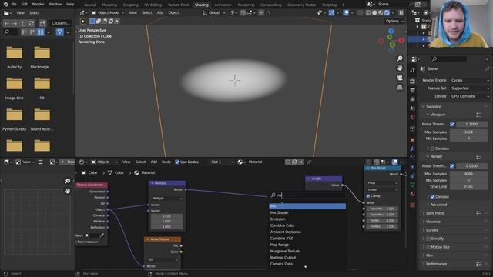Toggle Render Noise Threshold checkbox

(x=452, y=166)
